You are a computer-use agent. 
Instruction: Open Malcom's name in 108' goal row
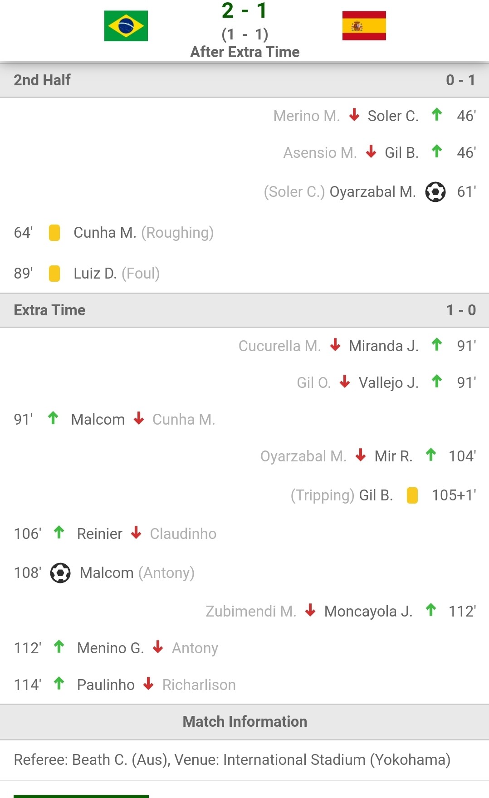click(107, 573)
